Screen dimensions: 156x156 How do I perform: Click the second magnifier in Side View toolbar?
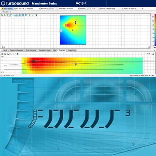point(5,54)
